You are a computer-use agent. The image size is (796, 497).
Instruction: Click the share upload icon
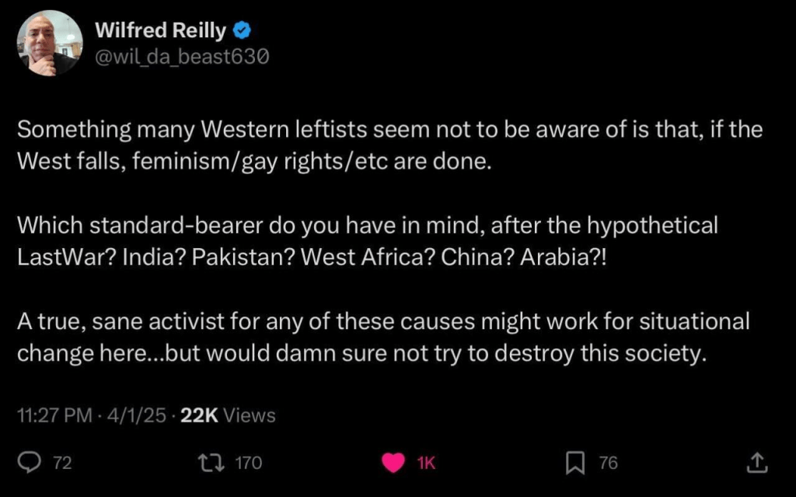click(756, 464)
